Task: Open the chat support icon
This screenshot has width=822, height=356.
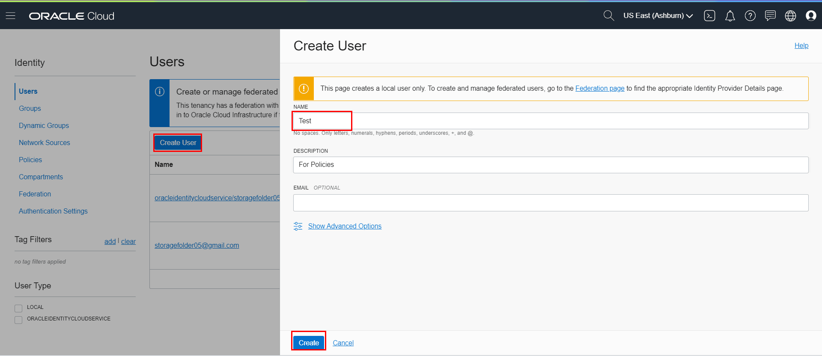Action: click(770, 16)
